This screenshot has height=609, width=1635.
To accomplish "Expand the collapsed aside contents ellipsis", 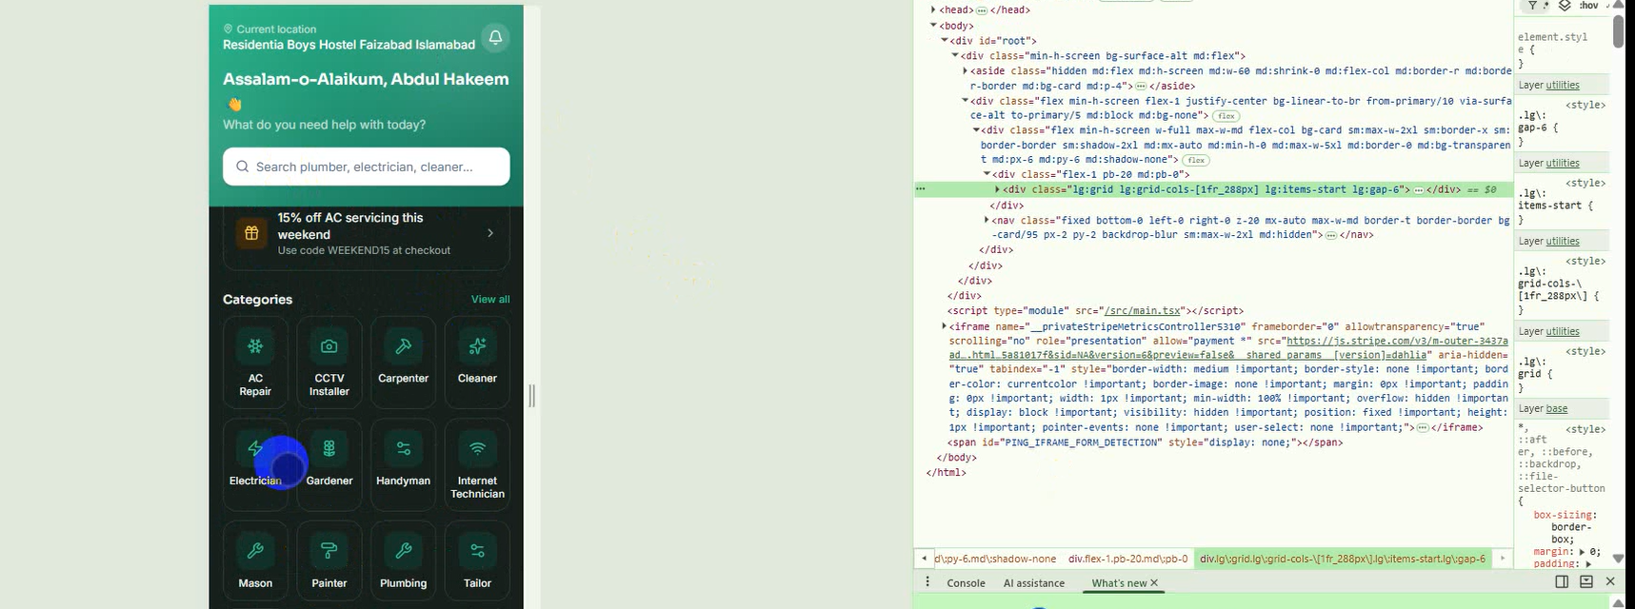I will click(x=1141, y=87).
